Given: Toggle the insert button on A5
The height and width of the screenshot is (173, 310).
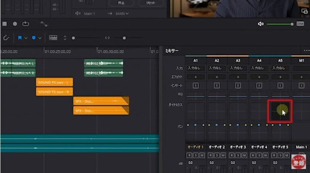Looking at the screenshot, I should click(x=280, y=85).
